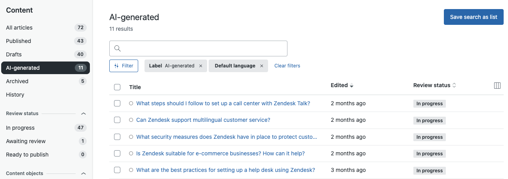This screenshot has width=508, height=179.
Task: Open the Filter options button
Action: tap(124, 66)
